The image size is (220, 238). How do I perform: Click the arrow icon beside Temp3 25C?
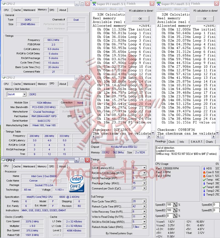point(204,194)
